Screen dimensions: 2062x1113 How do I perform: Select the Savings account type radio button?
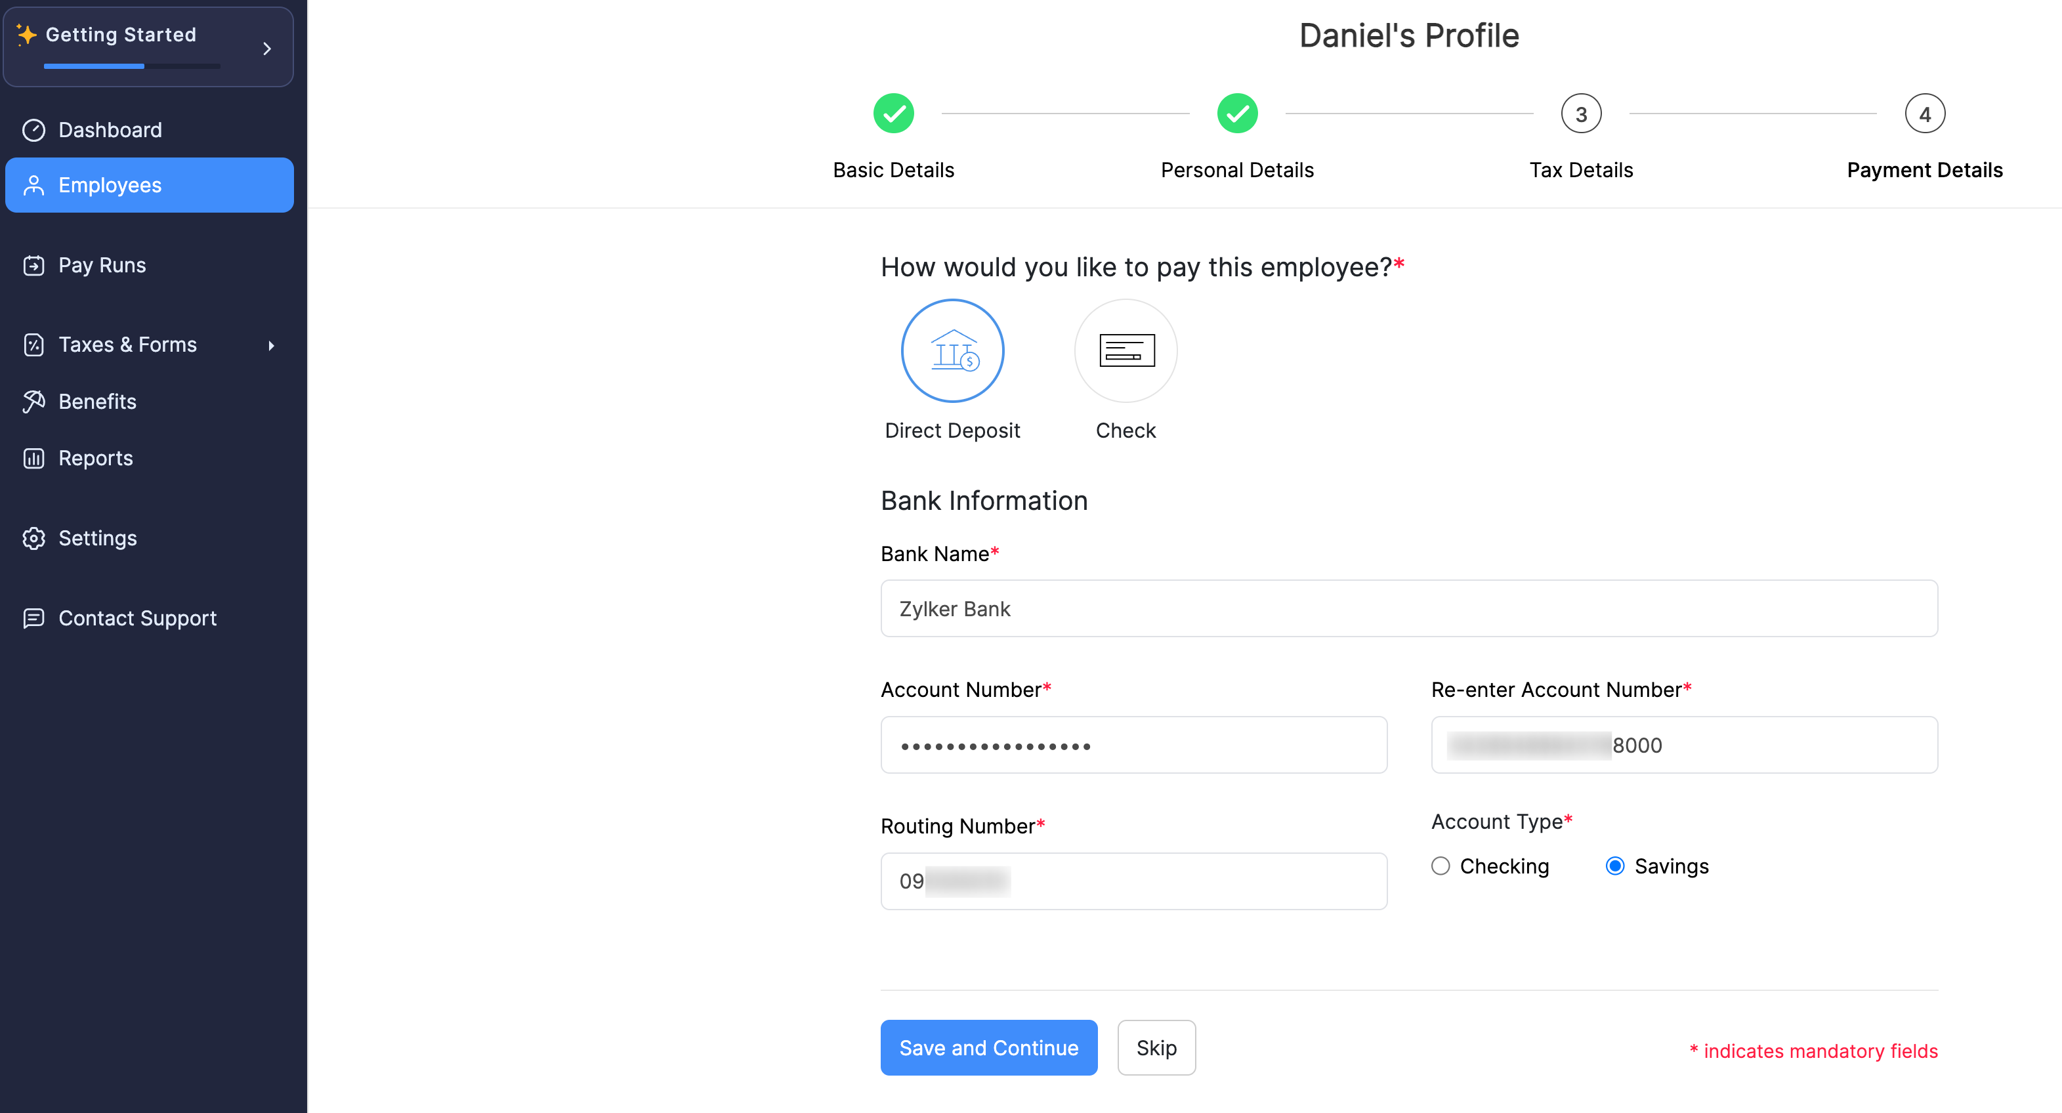click(1614, 865)
